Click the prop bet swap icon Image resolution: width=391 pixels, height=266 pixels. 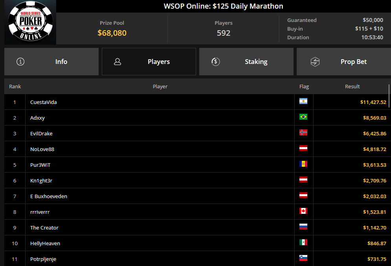click(x=315, y=62)
